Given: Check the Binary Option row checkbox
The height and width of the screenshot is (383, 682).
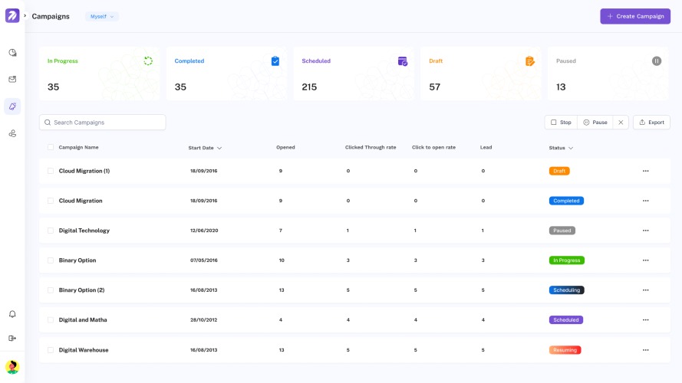Looking at the screenshot, I should [51, 260].
